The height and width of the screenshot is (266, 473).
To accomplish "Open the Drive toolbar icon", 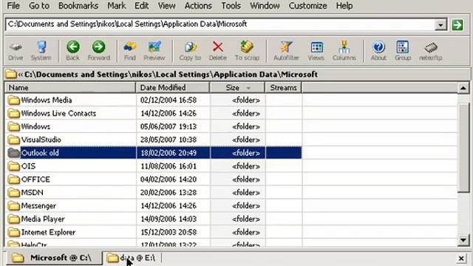I will coord(16,47).
